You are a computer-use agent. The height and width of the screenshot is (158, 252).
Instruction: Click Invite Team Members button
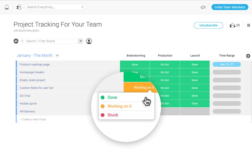click(x=230, y=7)
